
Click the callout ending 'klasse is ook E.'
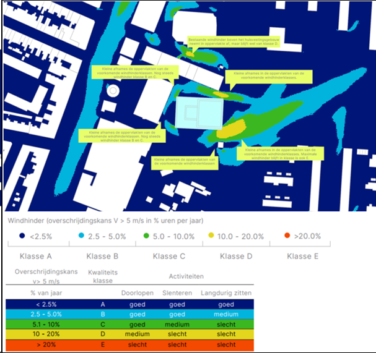coord(281,154)
